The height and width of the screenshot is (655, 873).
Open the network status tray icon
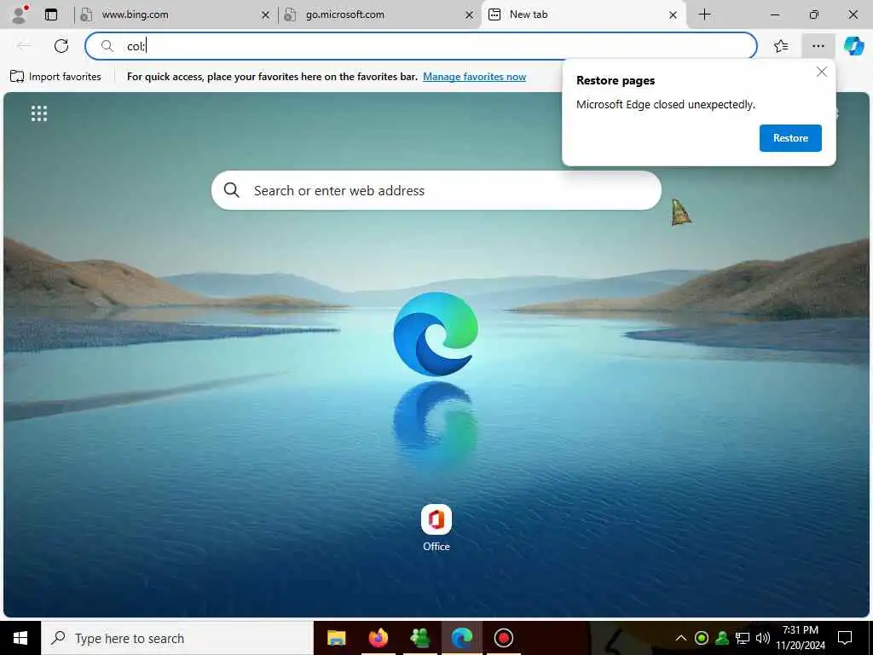point(743,638)
